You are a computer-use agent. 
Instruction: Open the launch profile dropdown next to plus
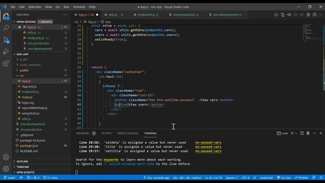coord(296,133)
